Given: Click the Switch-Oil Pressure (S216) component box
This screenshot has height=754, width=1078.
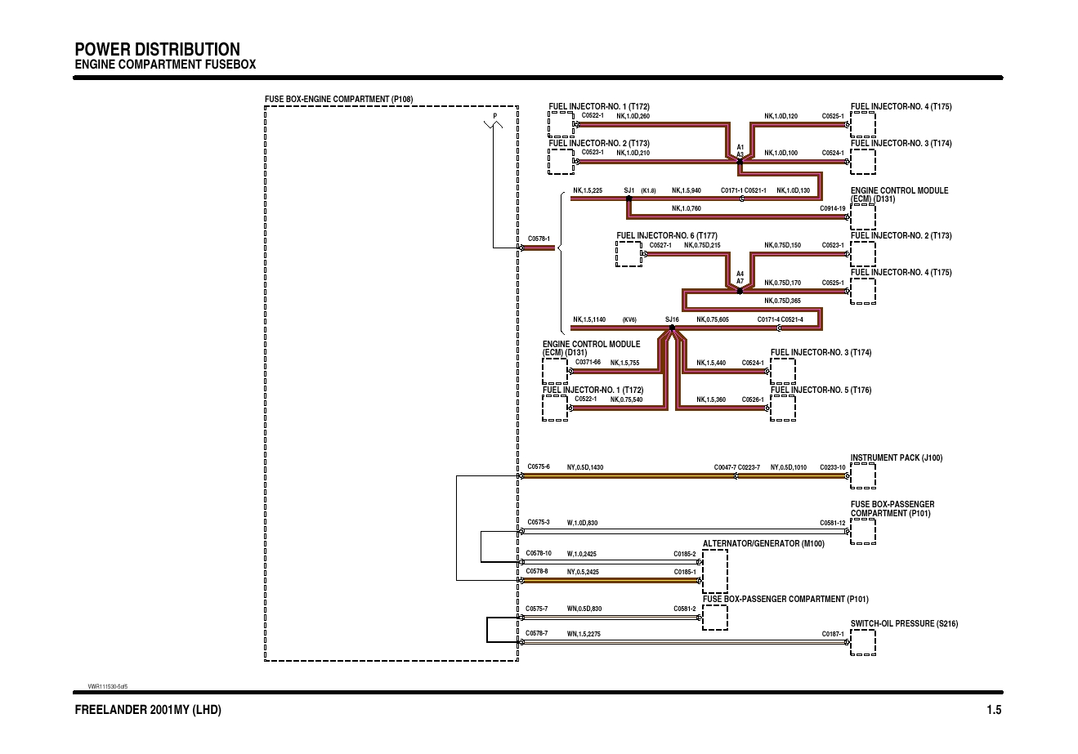Looking at the screenshot, I should point(862,642).
